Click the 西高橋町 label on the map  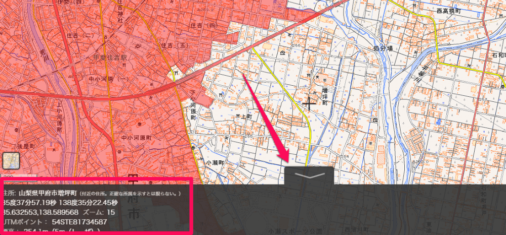(x=448, y=11)
